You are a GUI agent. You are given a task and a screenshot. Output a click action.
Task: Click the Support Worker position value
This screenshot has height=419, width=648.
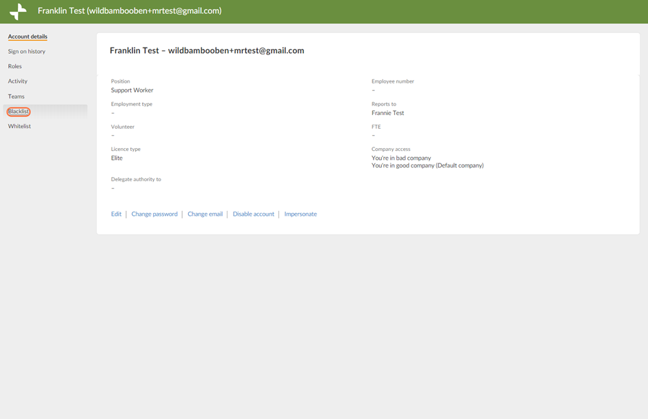tap(132, 90)
